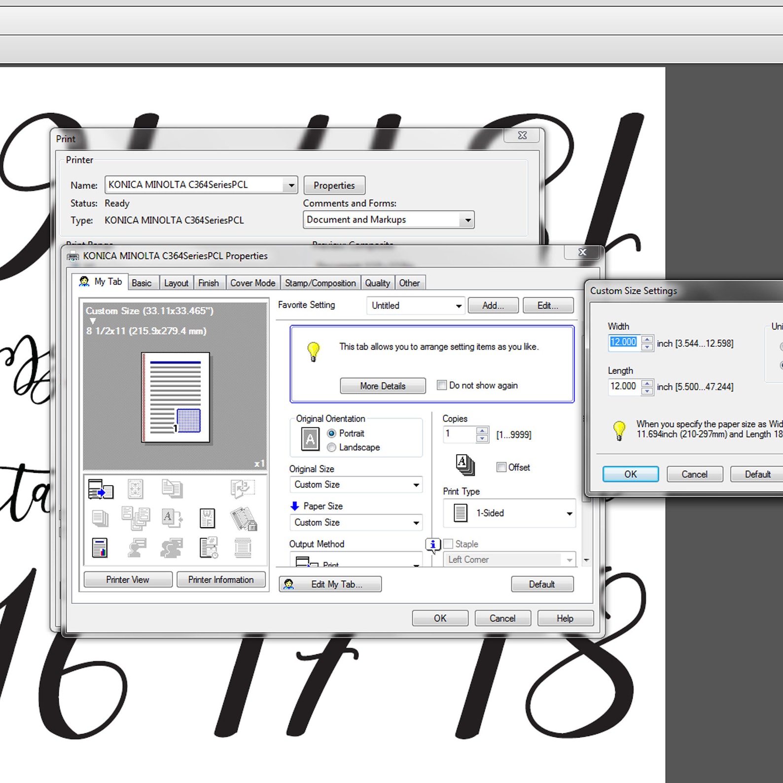
Task: Click the copy security lock icon
Action: pos(243,519)
